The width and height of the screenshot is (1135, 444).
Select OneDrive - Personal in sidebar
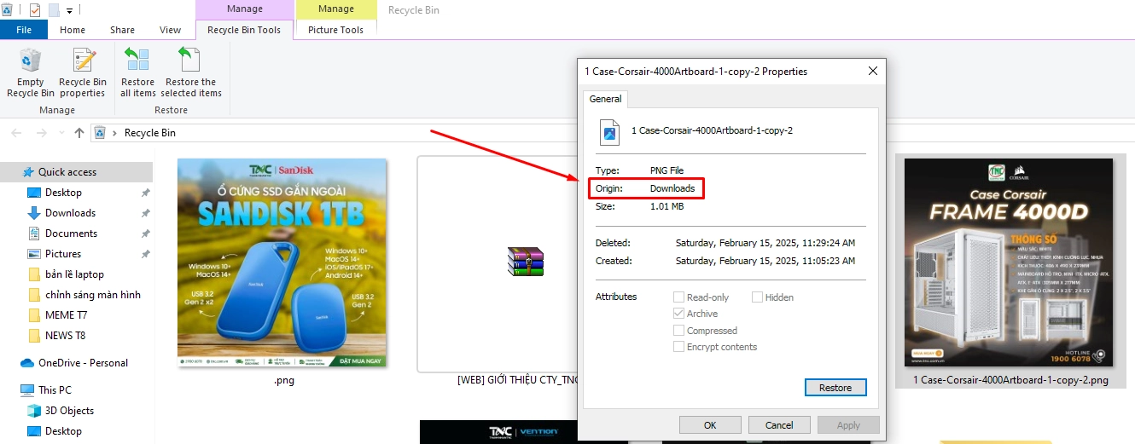pos(83,363)
